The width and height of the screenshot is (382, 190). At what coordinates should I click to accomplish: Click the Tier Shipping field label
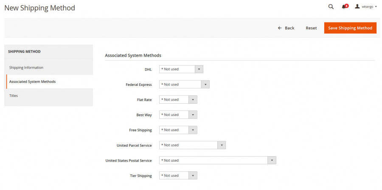click(x=141, y=176)
